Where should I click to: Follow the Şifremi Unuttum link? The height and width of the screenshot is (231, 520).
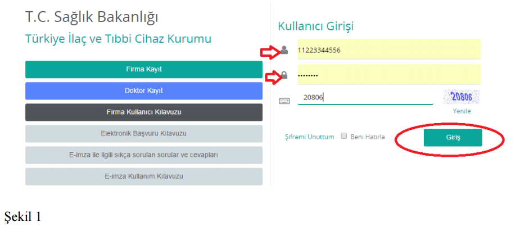[x=309, y=137]
